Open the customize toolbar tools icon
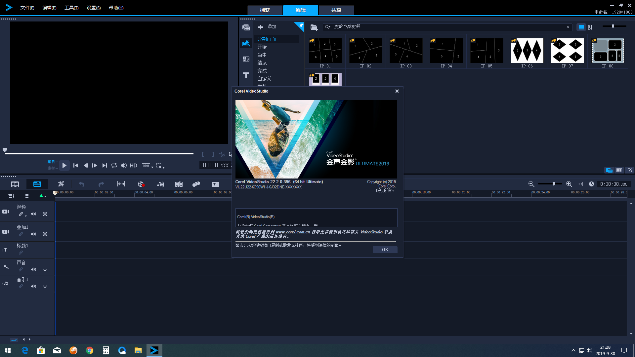Image resolution: width=635 pixels, height=357 pixels. pos(61,184)
